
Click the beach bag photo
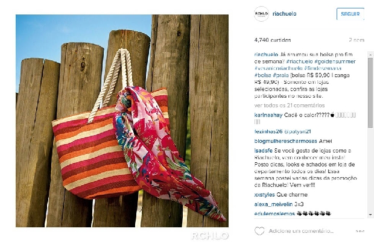point(122,121)
